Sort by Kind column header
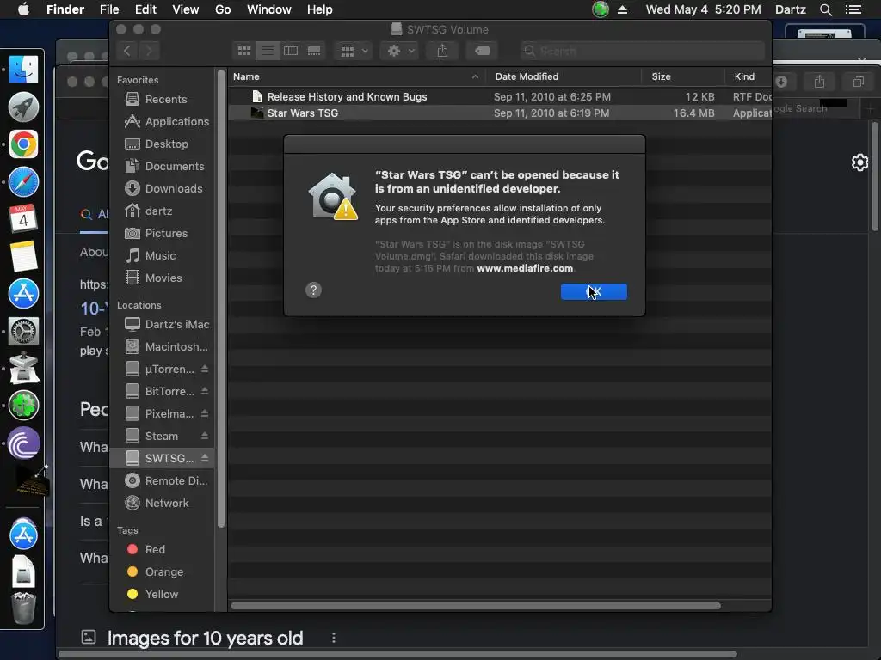Image resolution: width=881 pixels, height=660 pixels. coord(748,76)
